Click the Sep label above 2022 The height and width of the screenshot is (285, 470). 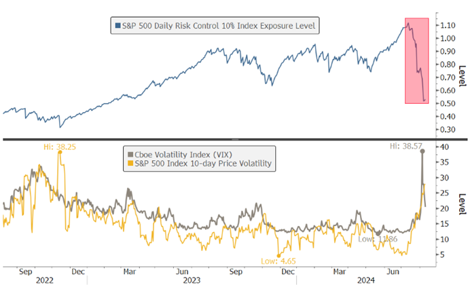point(26,272)
